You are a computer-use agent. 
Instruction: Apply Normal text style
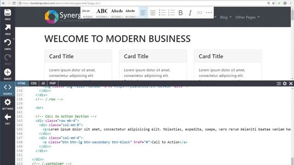pyautogui.click(x=88, y=13)
